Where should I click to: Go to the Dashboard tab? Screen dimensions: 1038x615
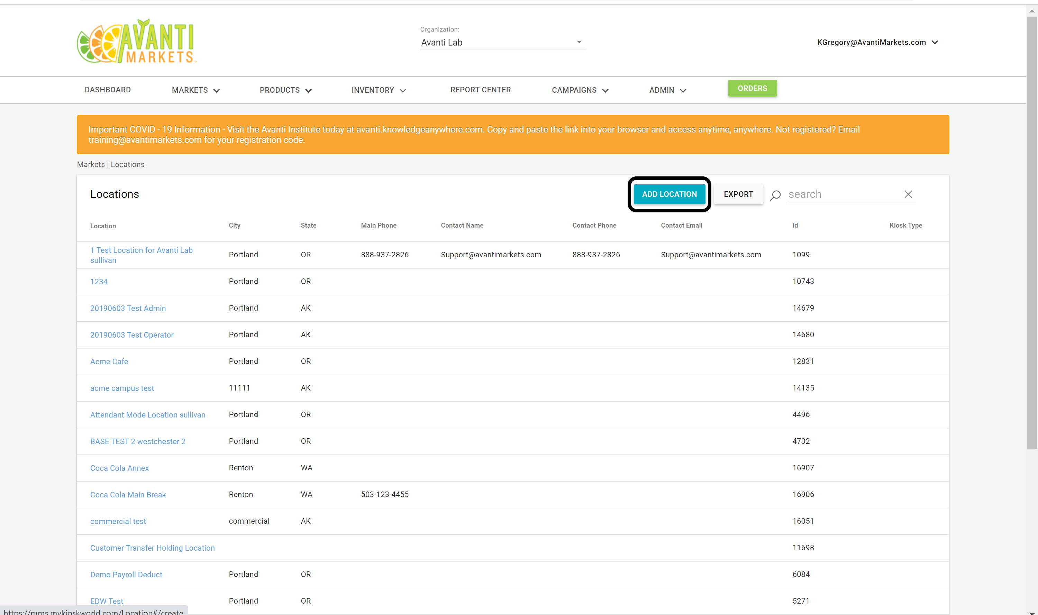[x=108, y=90]
